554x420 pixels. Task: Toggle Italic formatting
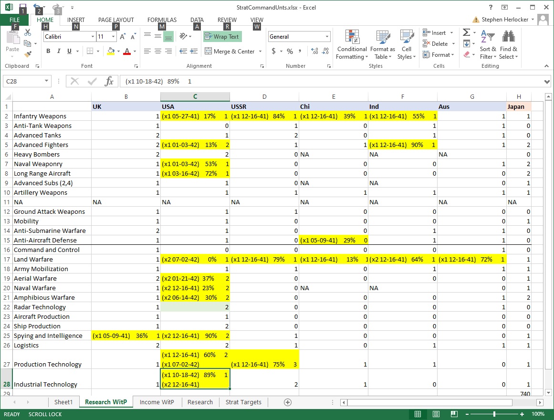[x=59, y=51]
